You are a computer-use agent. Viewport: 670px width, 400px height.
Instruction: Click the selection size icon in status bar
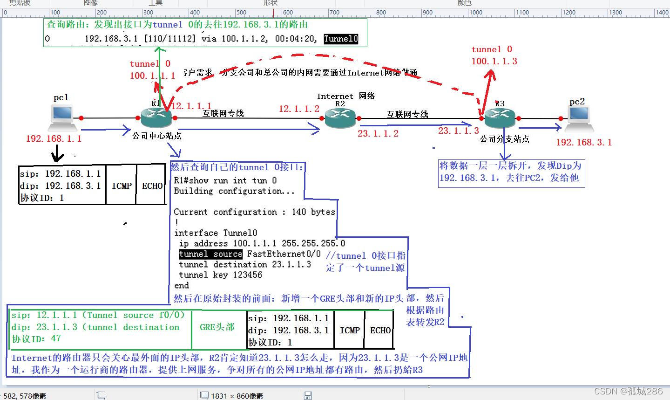[x=101, y=395]
